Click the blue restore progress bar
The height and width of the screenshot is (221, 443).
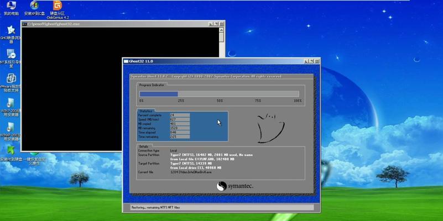pos(159,94)
